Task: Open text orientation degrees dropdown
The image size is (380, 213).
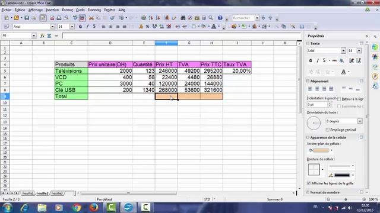Action: [360, 121]
